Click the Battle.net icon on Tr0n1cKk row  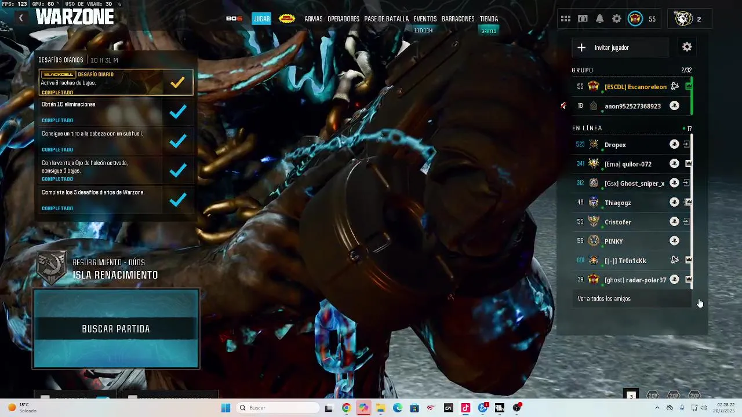675,260
